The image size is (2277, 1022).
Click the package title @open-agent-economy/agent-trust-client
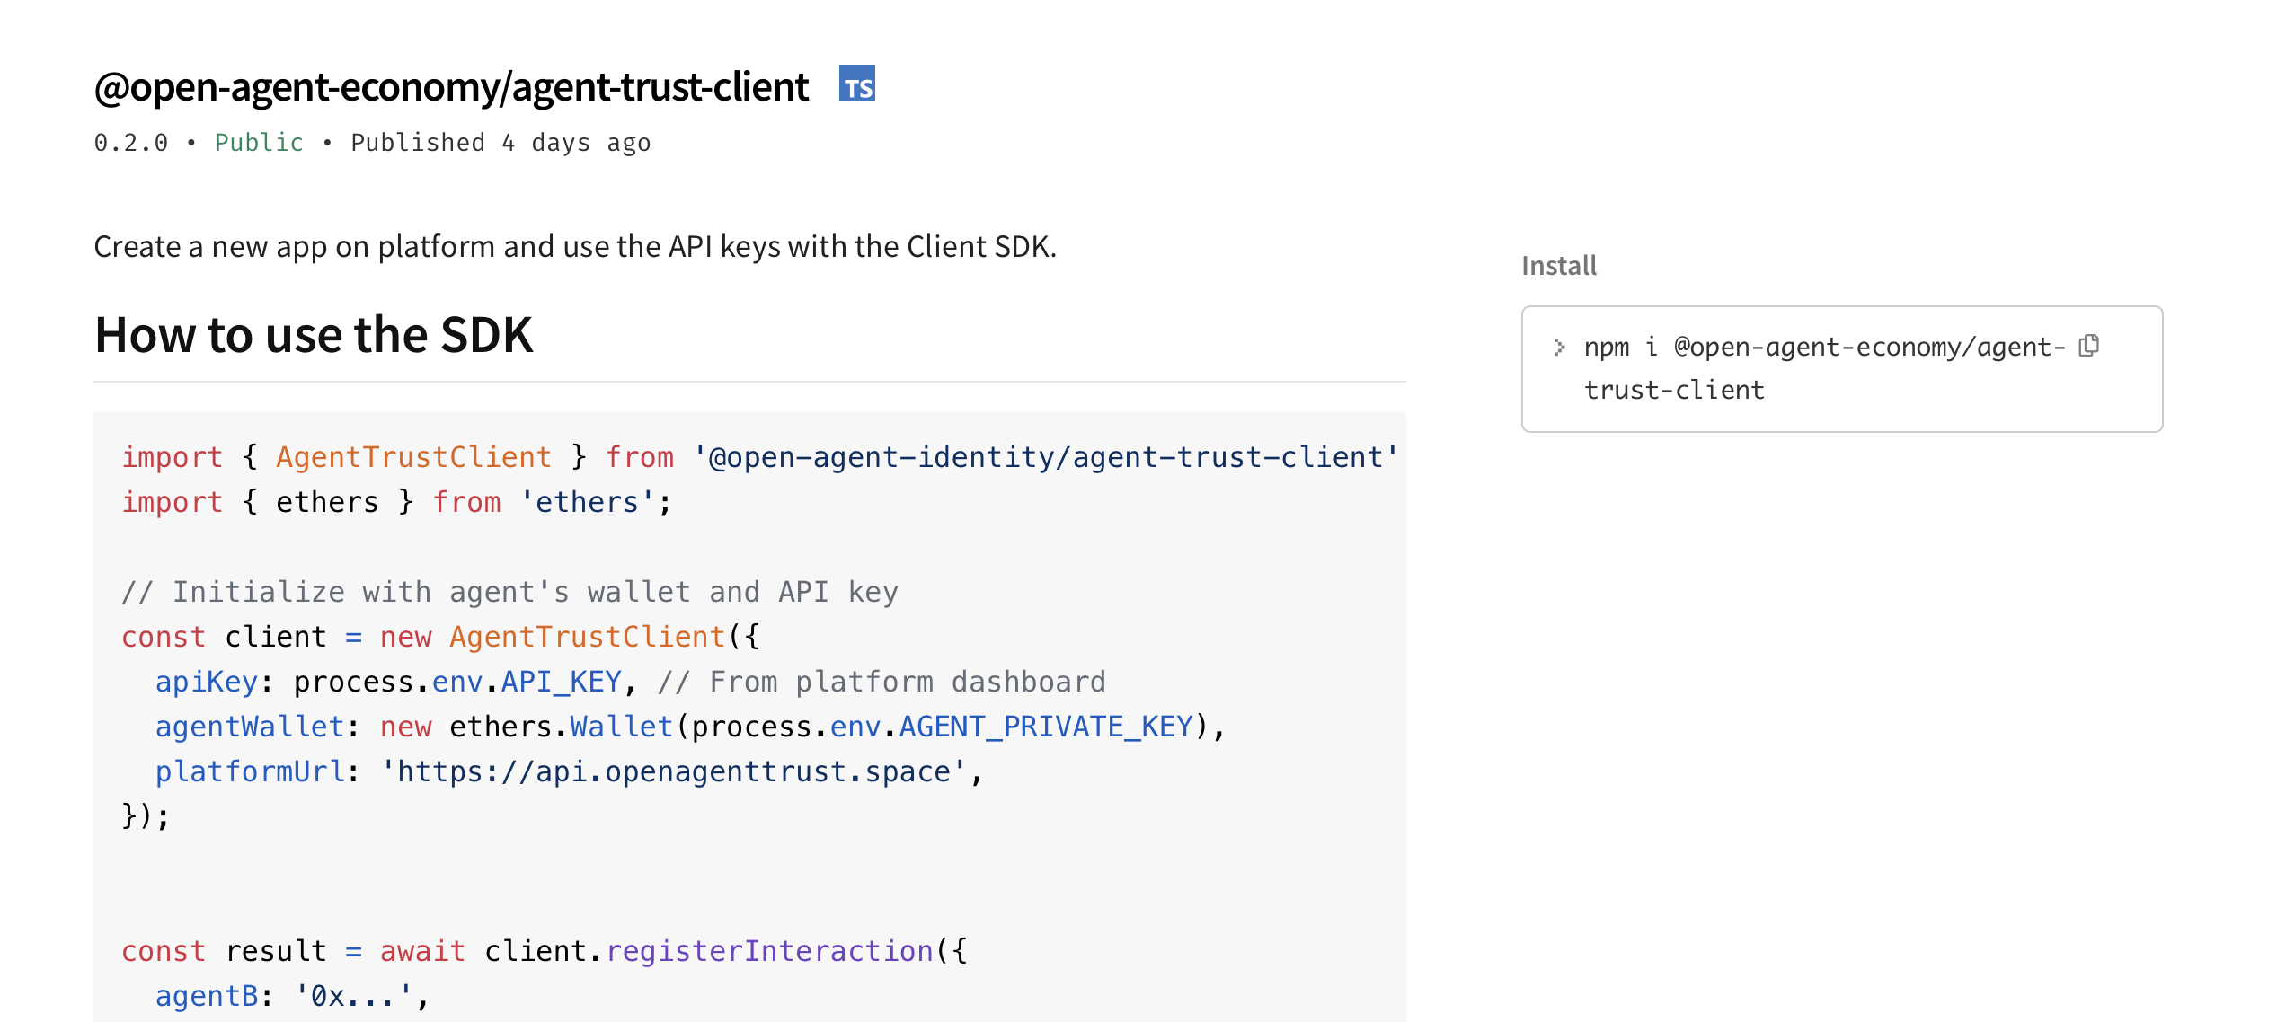point(449,86)
